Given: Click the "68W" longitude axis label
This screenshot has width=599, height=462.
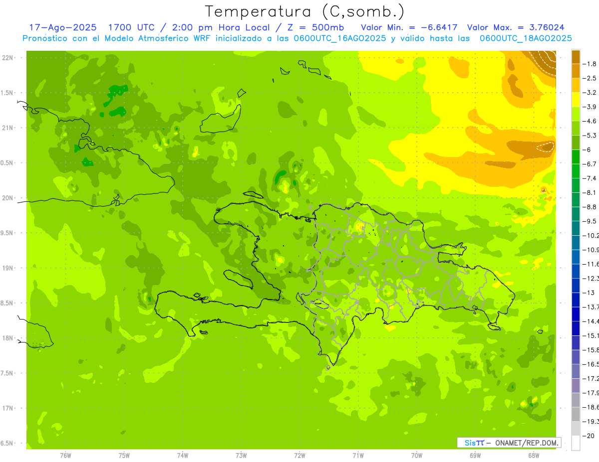Looking at the screenshot, I should 534,456.
